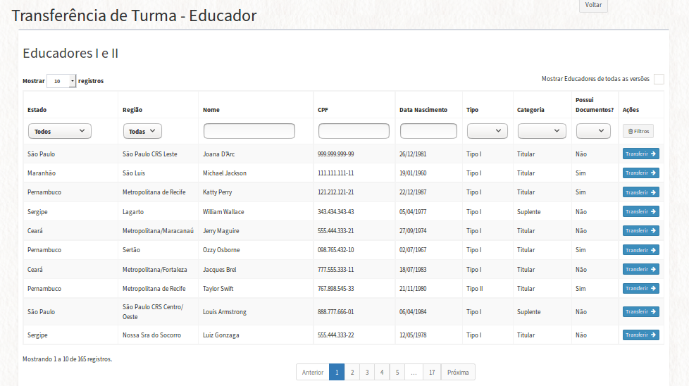Select CPF cell 121.212.121-21
Viewport: 689px width, 386px height.
tap(336, 192)
